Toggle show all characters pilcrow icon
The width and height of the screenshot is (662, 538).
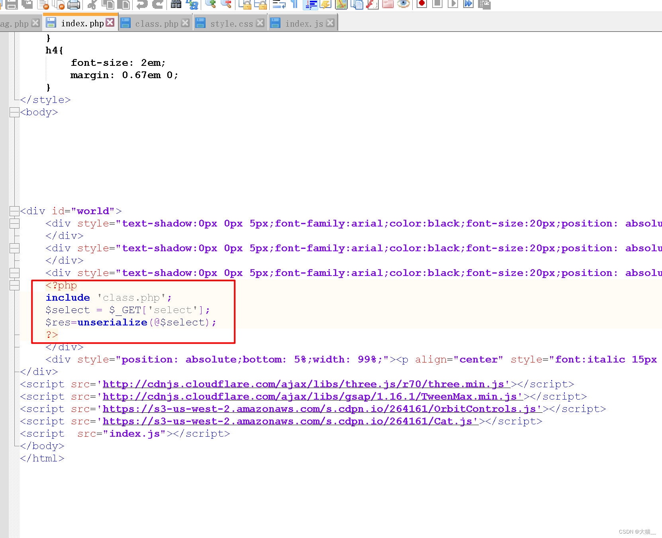click(294, 4)
